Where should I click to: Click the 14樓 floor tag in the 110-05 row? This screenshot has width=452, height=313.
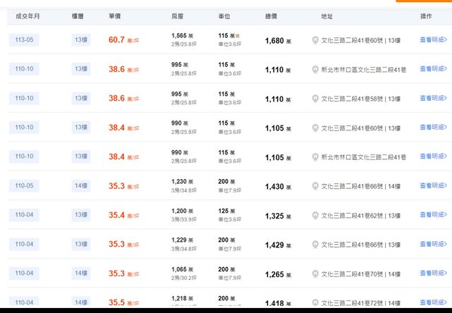[80, 186]
